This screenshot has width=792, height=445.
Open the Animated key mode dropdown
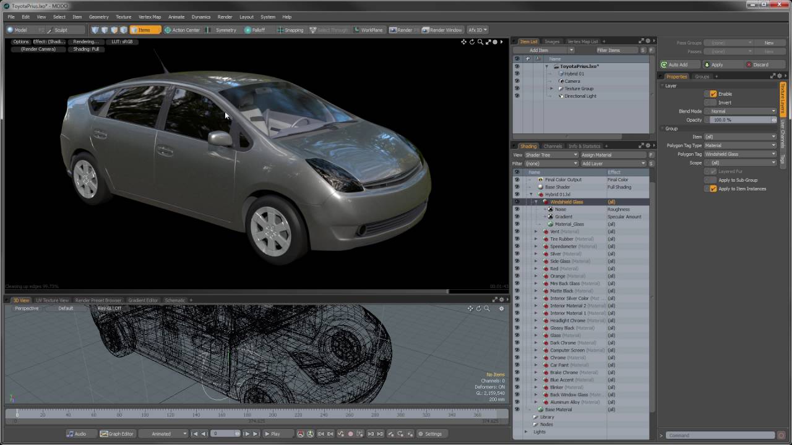163,434
